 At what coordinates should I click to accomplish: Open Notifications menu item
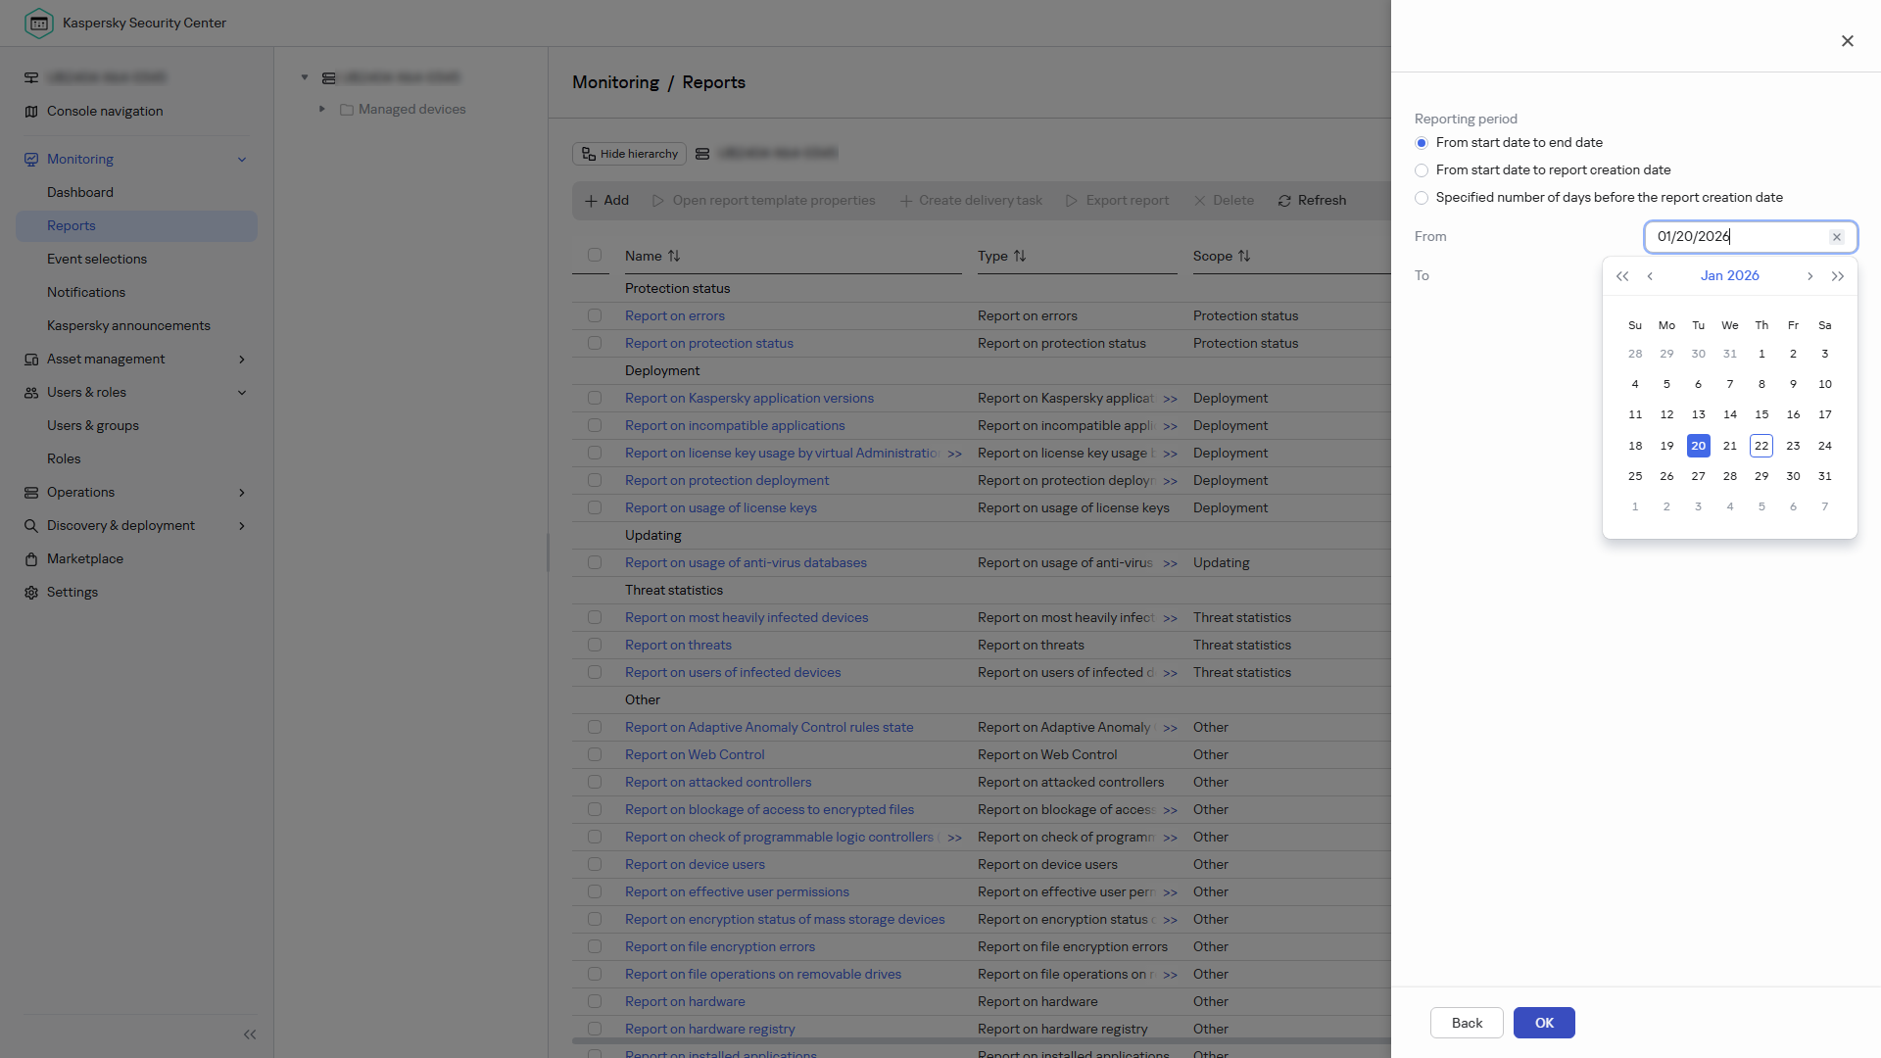pyautogui.click(x=86, y=293)
